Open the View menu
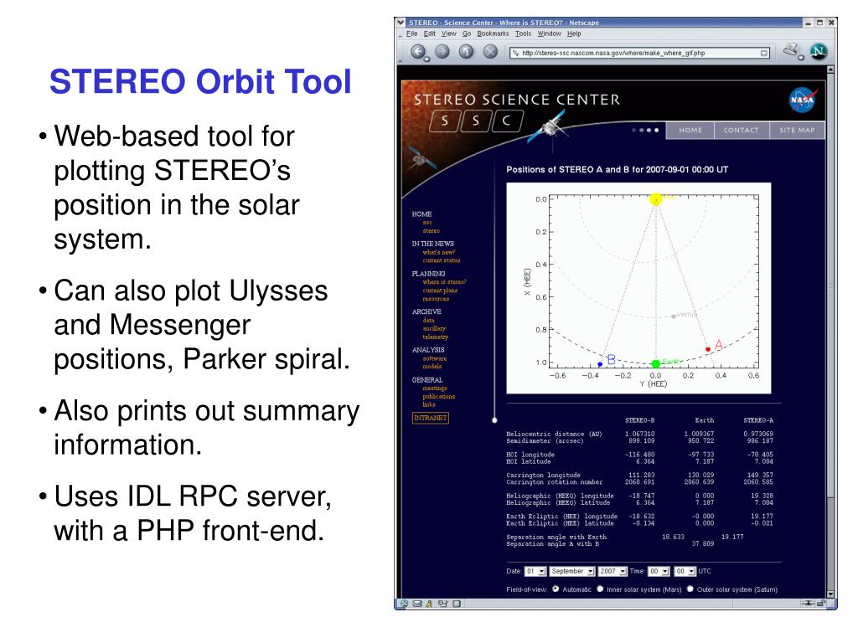The width and height of the screenshot is (858, 643). tap(449, 33)
